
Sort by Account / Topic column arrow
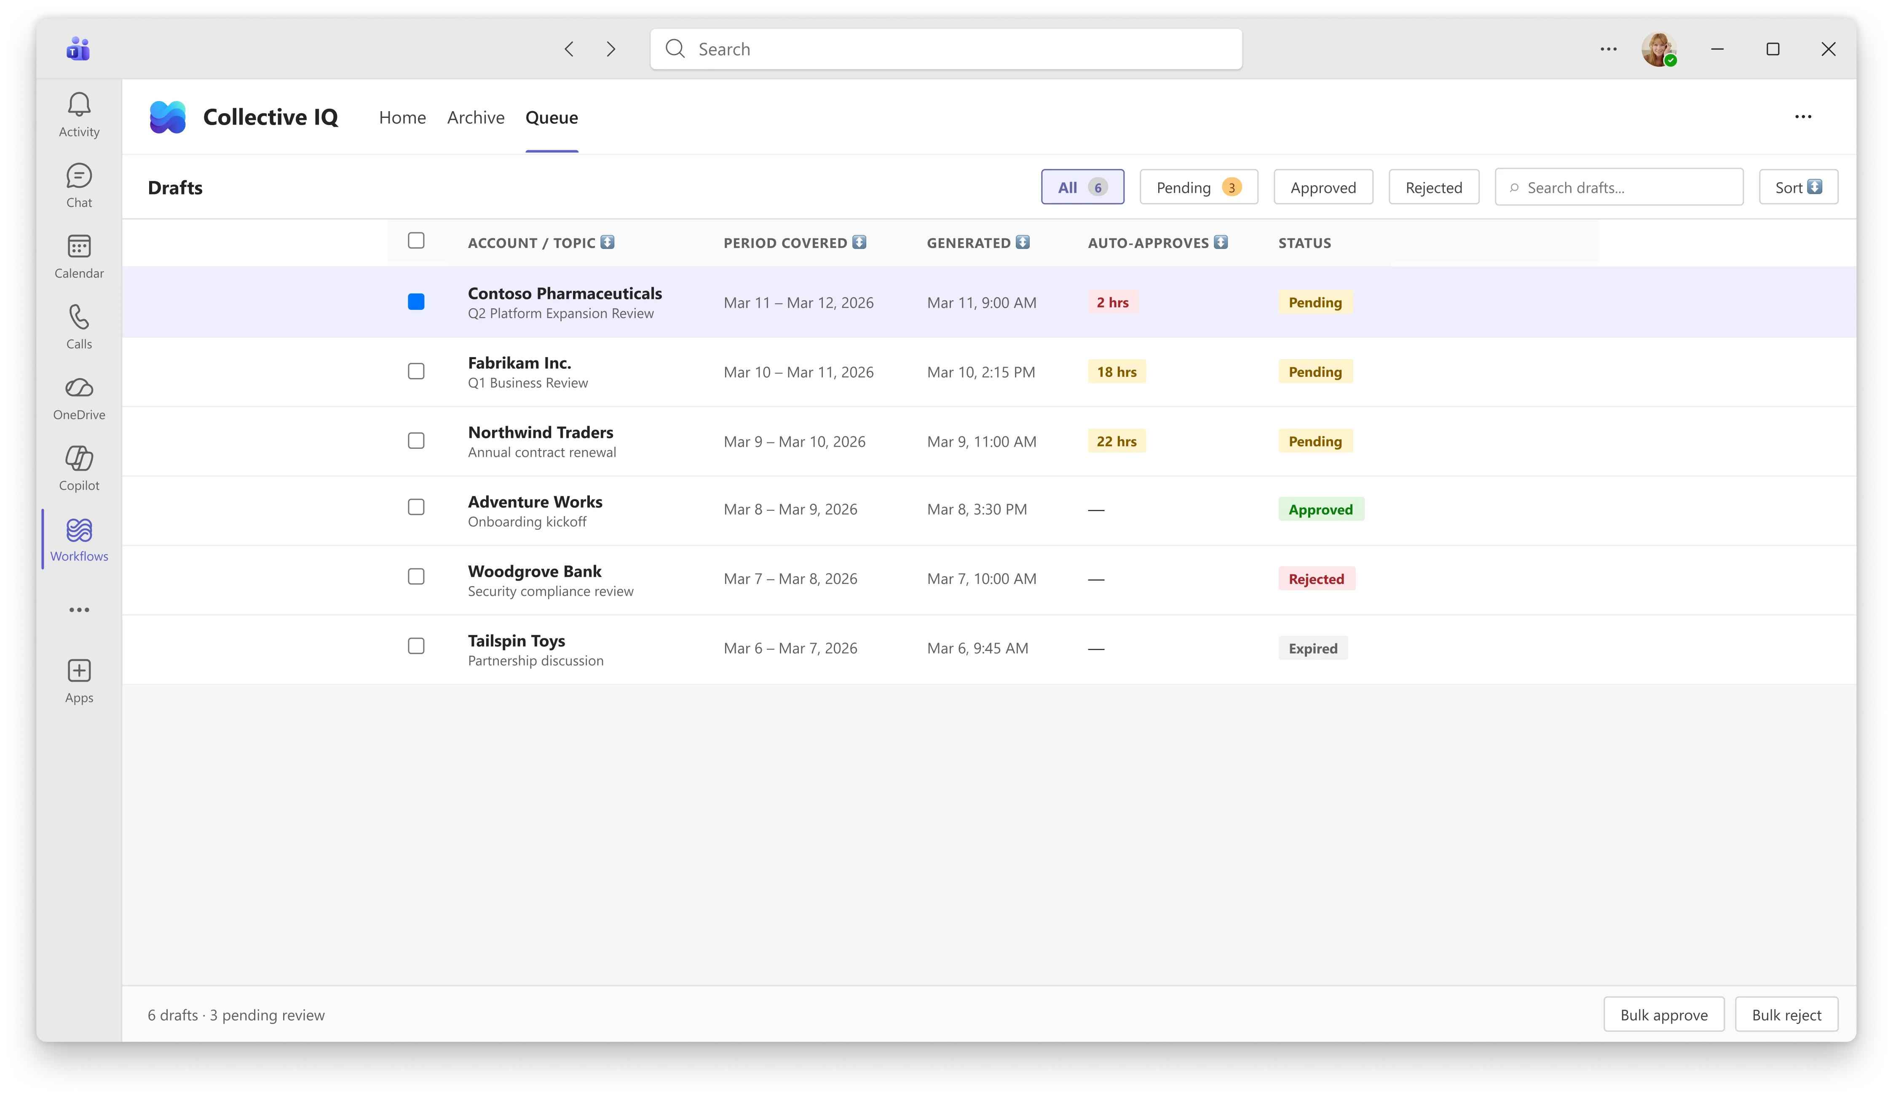pyautogui.click(x=608, y=242)
